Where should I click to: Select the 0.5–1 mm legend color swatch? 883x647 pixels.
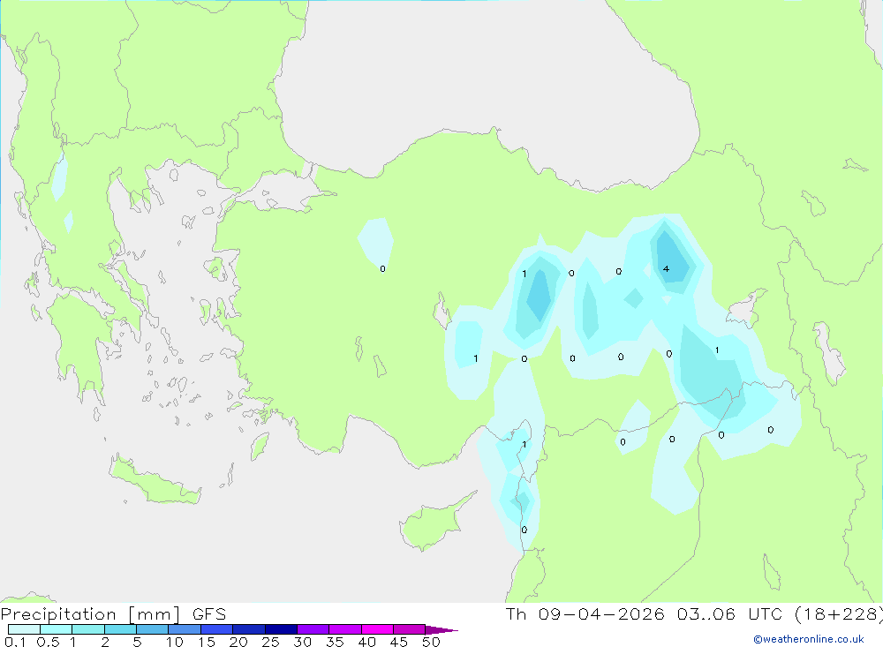click(57, 629)
